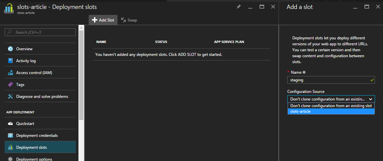This screenshot has width=383, height=161.
Task: Choose slots-article in configuration source list
Action: click(x=331, y=111)
